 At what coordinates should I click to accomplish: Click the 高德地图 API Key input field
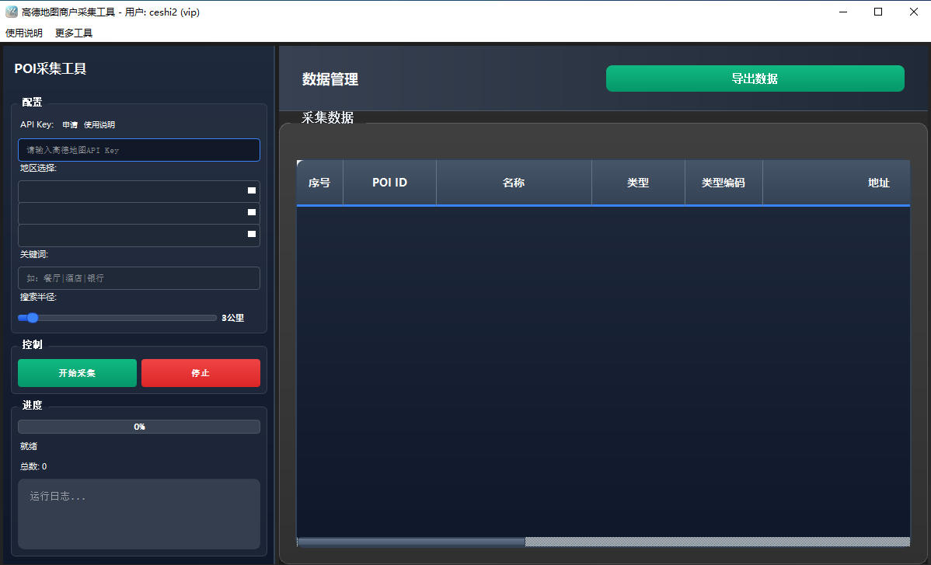(138, 150)
